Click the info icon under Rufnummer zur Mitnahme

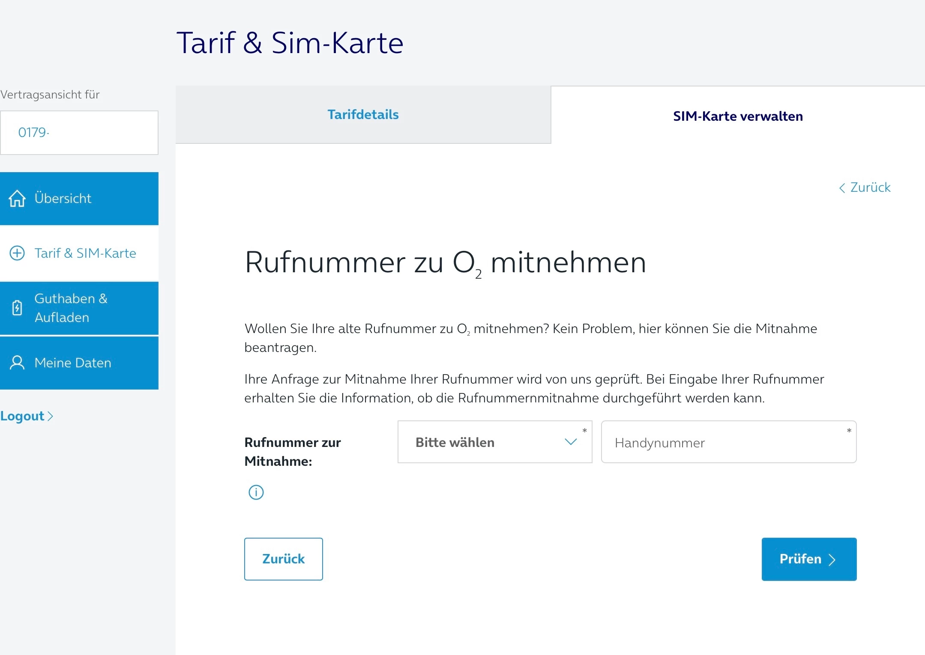256,492
